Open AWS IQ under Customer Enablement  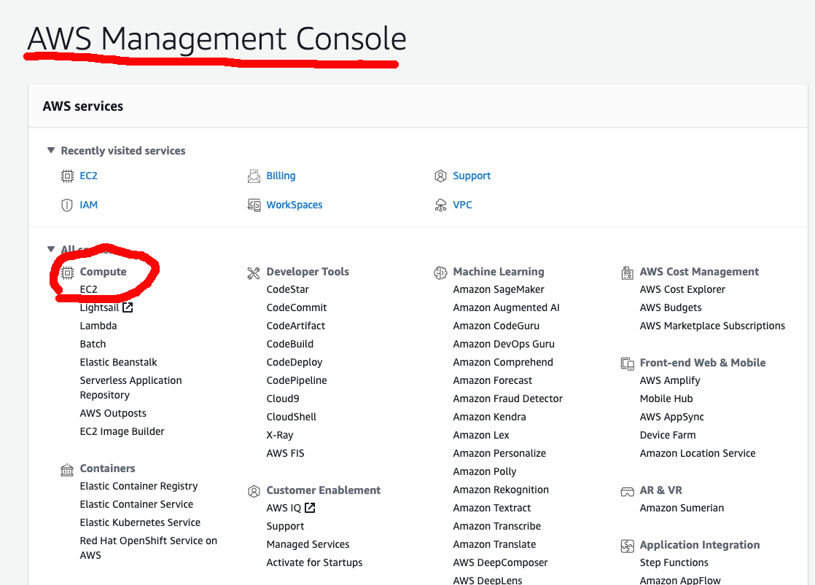click(284, 508)
